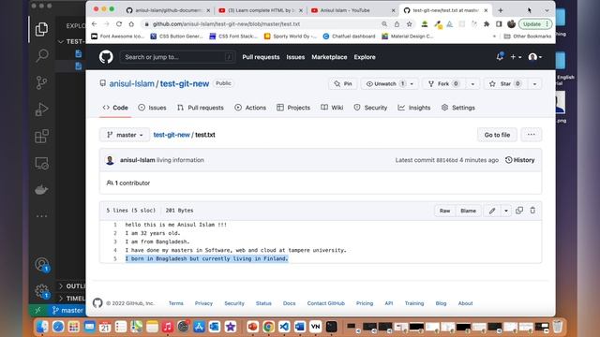Screen dimensions: 600x337
Task: Edit test.txt with pencil icon
Action: tap(492, 211)
